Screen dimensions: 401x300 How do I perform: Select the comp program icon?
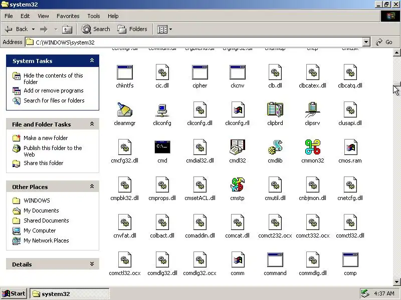[350, 259]
